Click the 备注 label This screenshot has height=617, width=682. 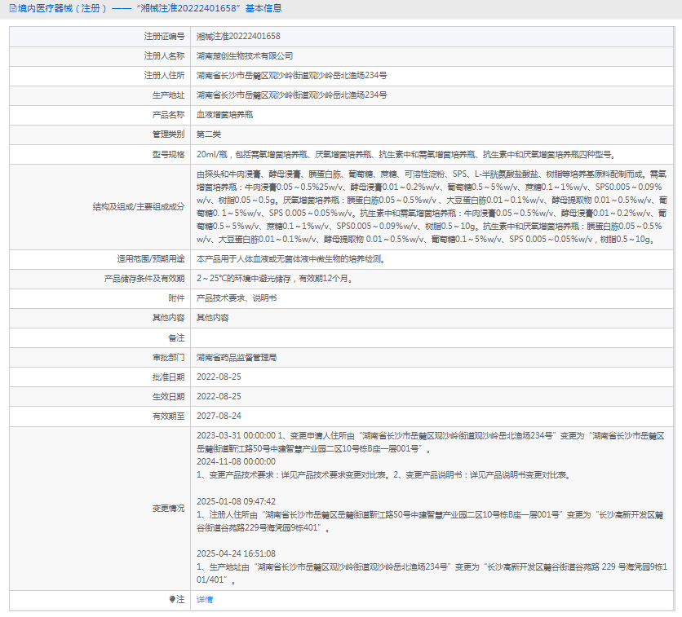176,337
